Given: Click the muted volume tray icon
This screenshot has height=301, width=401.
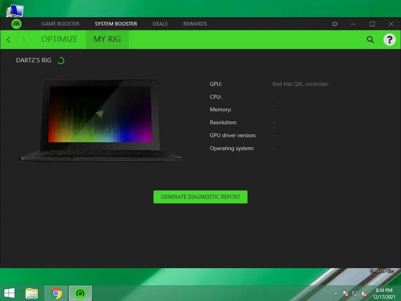Looking at the screenshot, I should pyautogui.click(x=364, y=294).
